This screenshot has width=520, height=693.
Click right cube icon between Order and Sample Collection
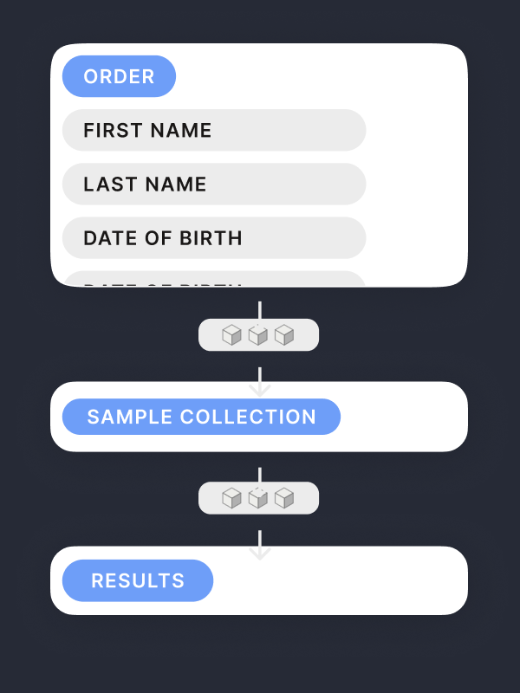(x=284, y=335)
